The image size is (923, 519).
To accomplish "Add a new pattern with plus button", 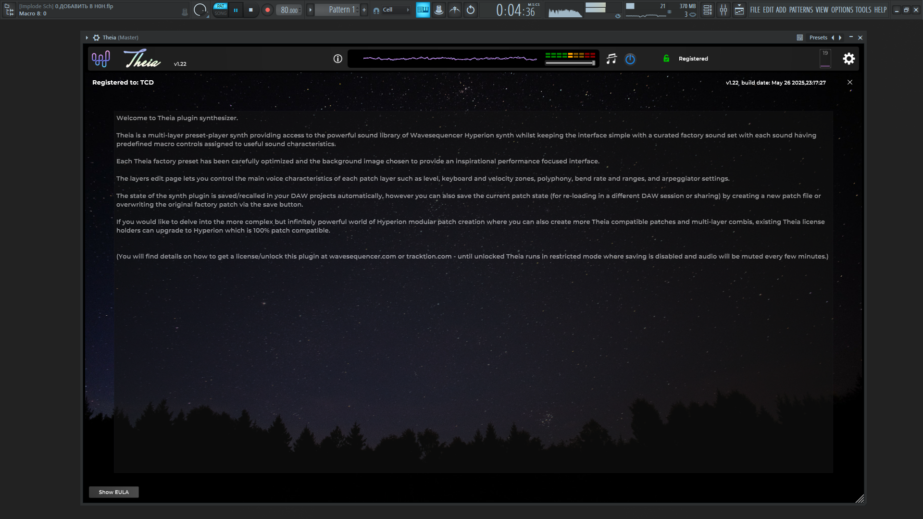I will pyautogui.click(x=364, y=10).
